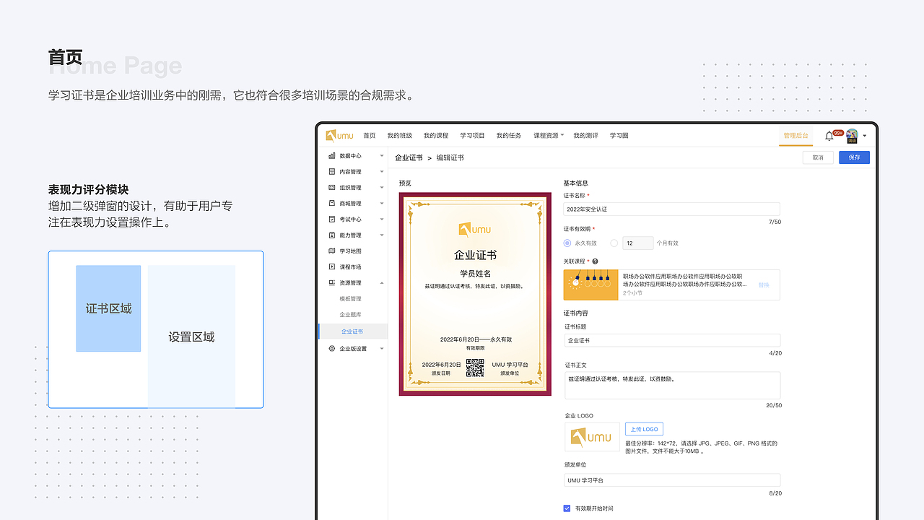The image size is (924, 520).
Task: Click the notification bell icon
Action: click(x=829, y=135)
